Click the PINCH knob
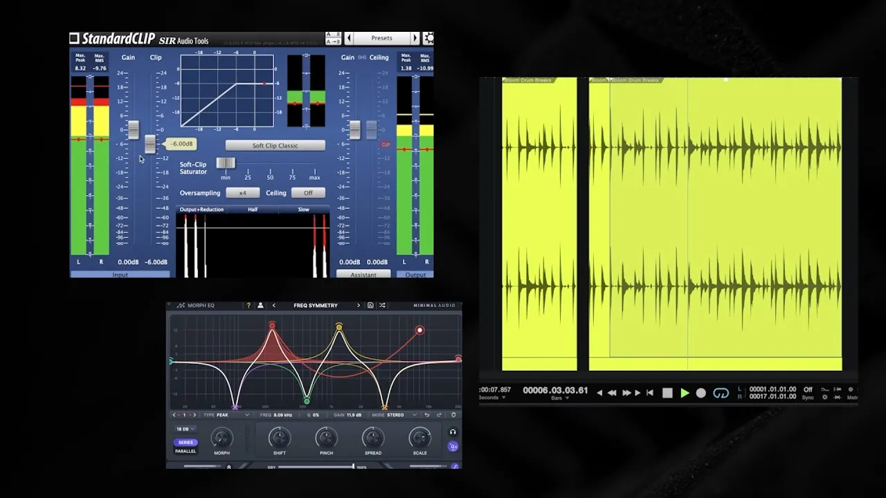 point(326,437)
